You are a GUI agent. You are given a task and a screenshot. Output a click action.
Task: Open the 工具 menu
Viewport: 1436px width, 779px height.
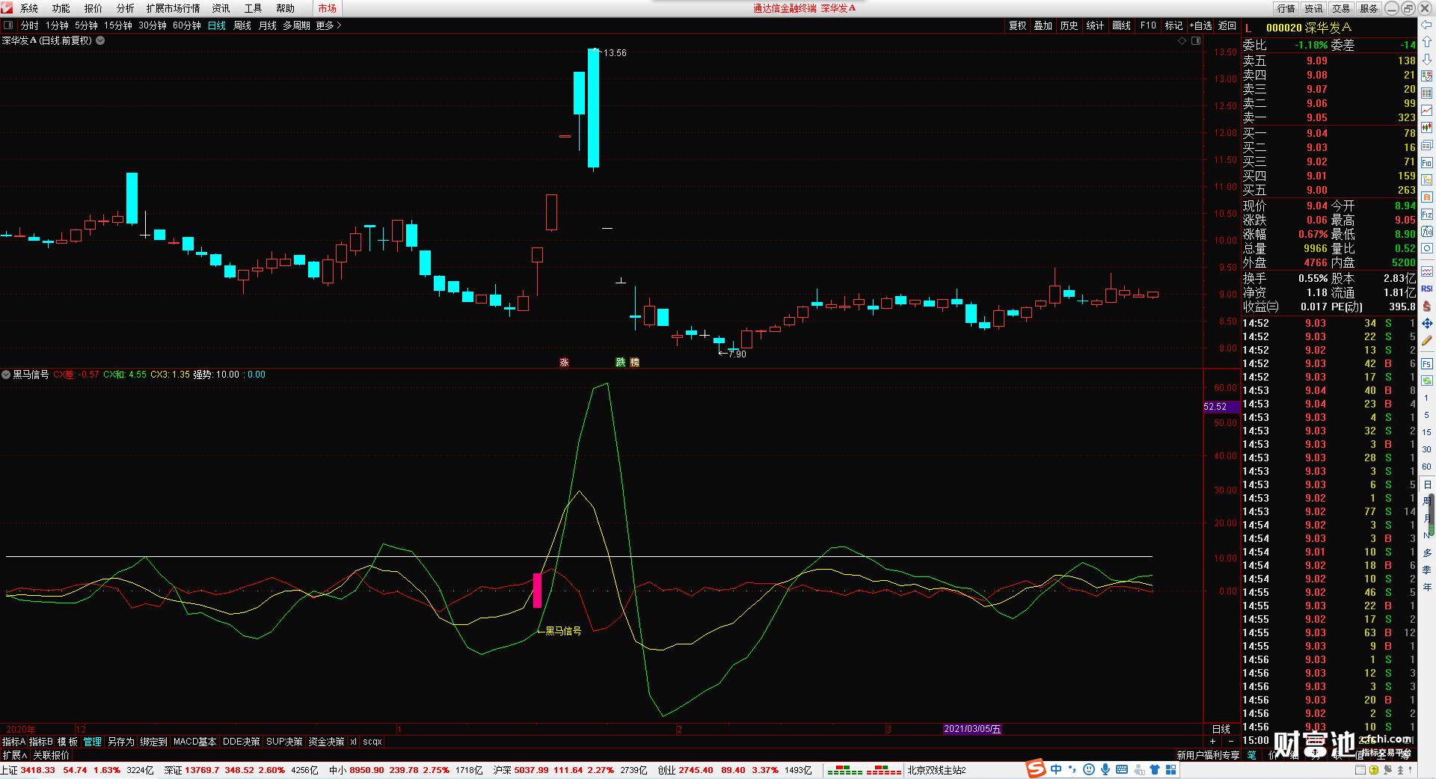click(x=254, y=8)
